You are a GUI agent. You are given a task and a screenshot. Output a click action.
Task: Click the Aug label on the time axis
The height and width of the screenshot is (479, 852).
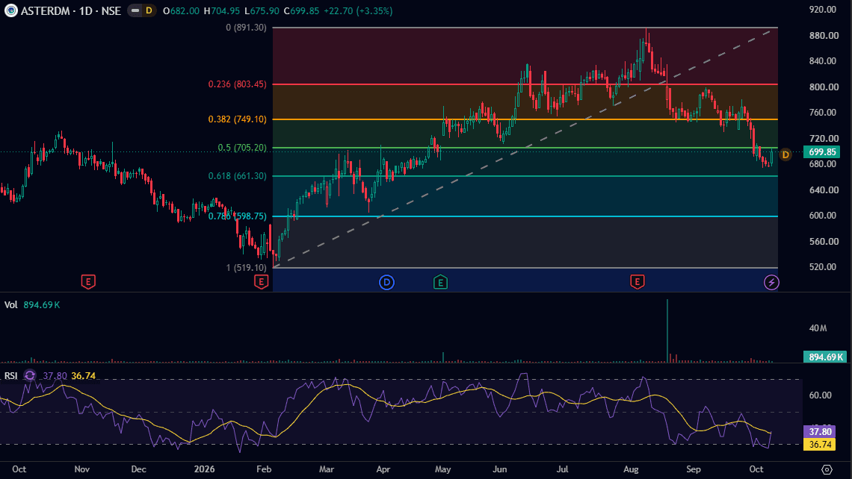[x=631, y=469]
